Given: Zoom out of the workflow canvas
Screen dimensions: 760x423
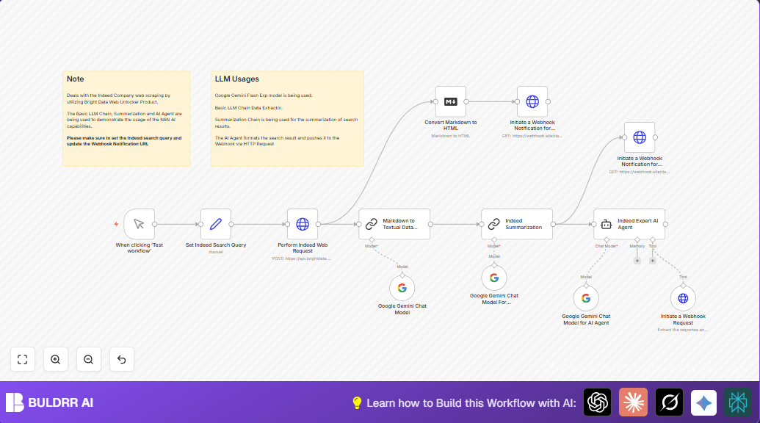Looking at the screenshot, I should (x=88, y=360).
